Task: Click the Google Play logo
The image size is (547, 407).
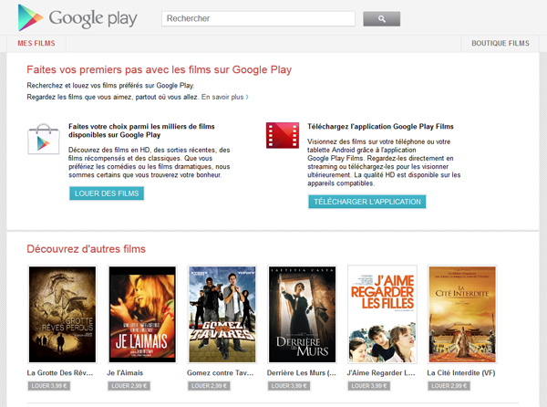Action: [x=77, y=18]
